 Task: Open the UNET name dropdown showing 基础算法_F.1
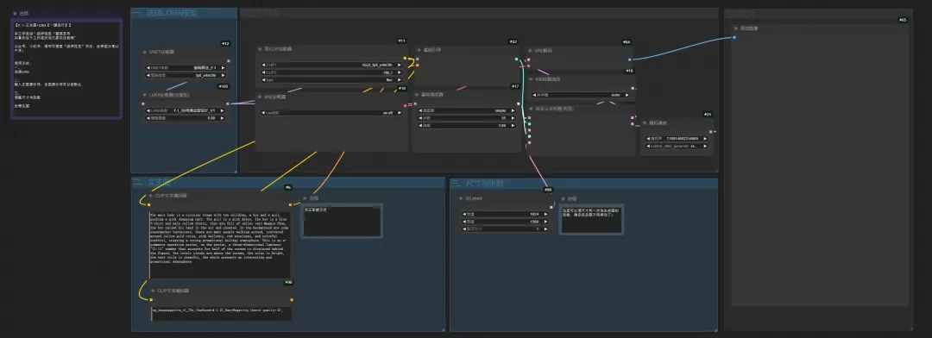(186, 68)
